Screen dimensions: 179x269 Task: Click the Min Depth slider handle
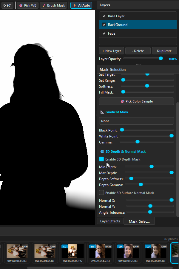point(152,166)
